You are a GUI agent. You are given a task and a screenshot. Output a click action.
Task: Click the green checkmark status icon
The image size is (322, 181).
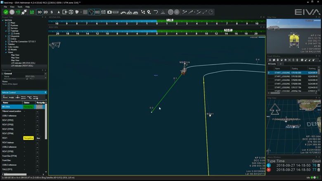click(6, 12)
